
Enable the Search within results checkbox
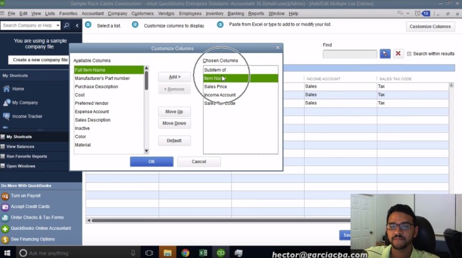[x=410, y=54]
